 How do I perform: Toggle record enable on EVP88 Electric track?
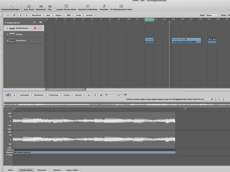click(x=35, y=28)
